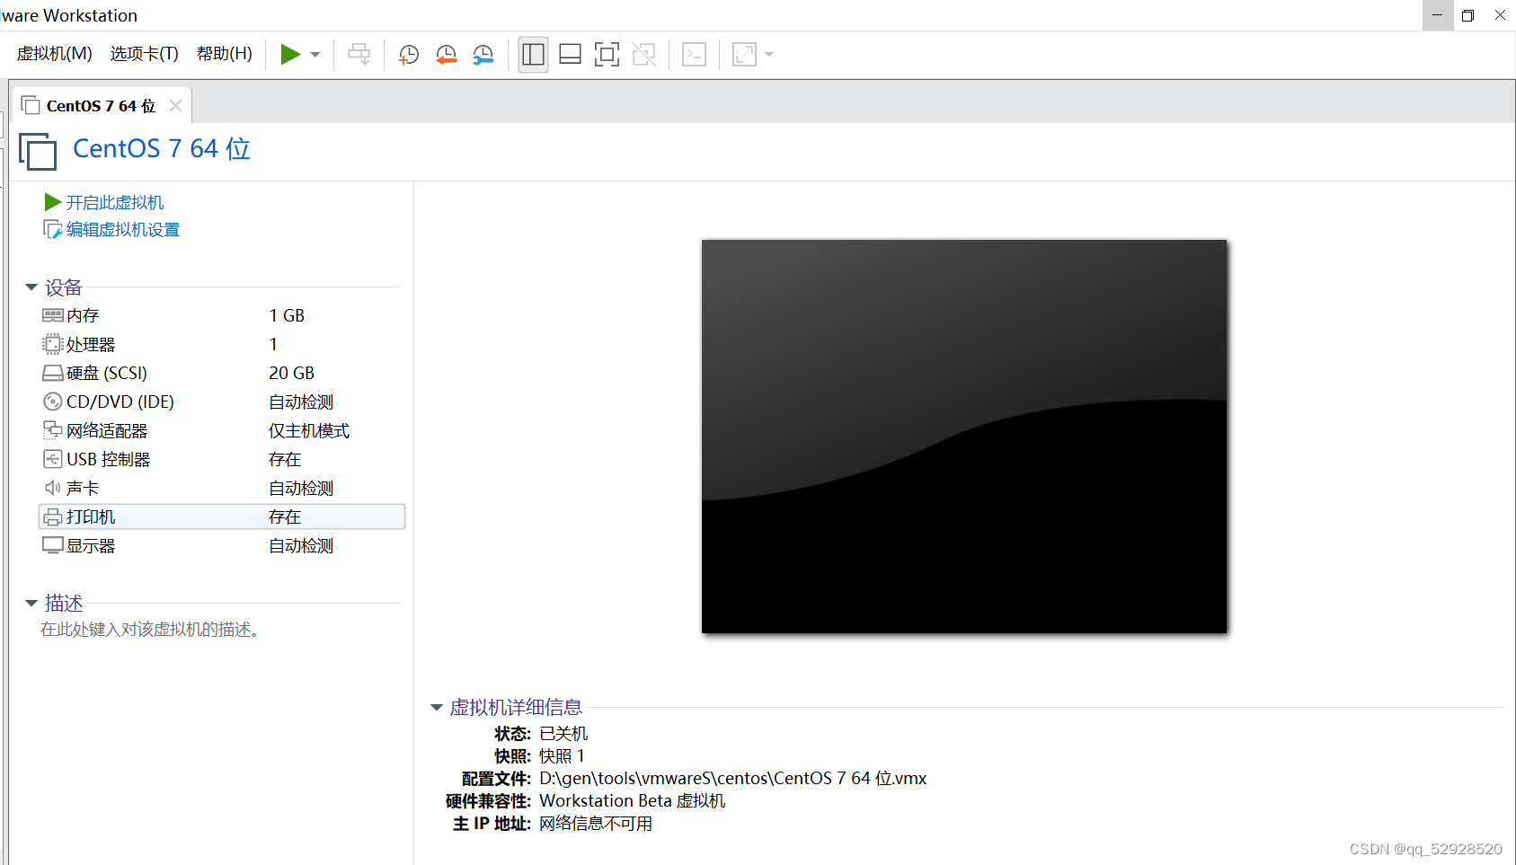Select the 硬盘 (SCSI) device row

(222, 374)
